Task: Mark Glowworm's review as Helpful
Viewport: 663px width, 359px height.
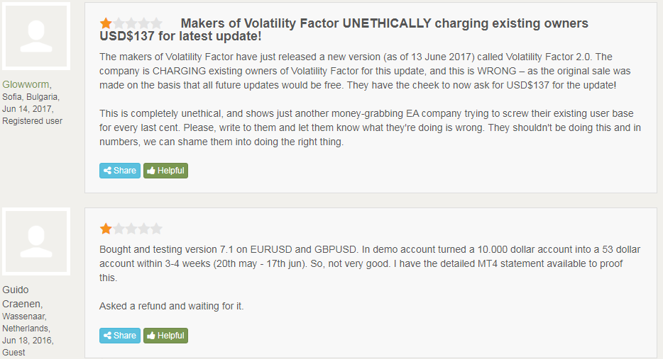Action: [x=165, y=171]
